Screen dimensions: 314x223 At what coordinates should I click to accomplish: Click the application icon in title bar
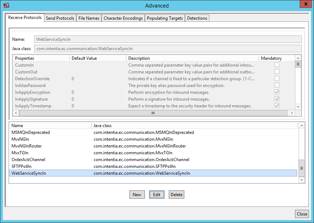tap(6, 5)
